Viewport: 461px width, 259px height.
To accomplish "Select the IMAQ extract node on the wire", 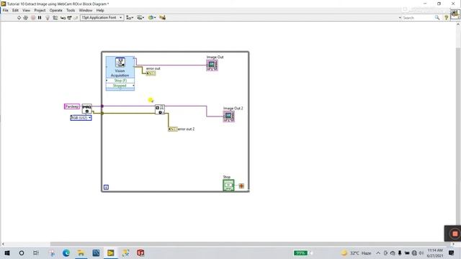I will click(x=160, y=109).
